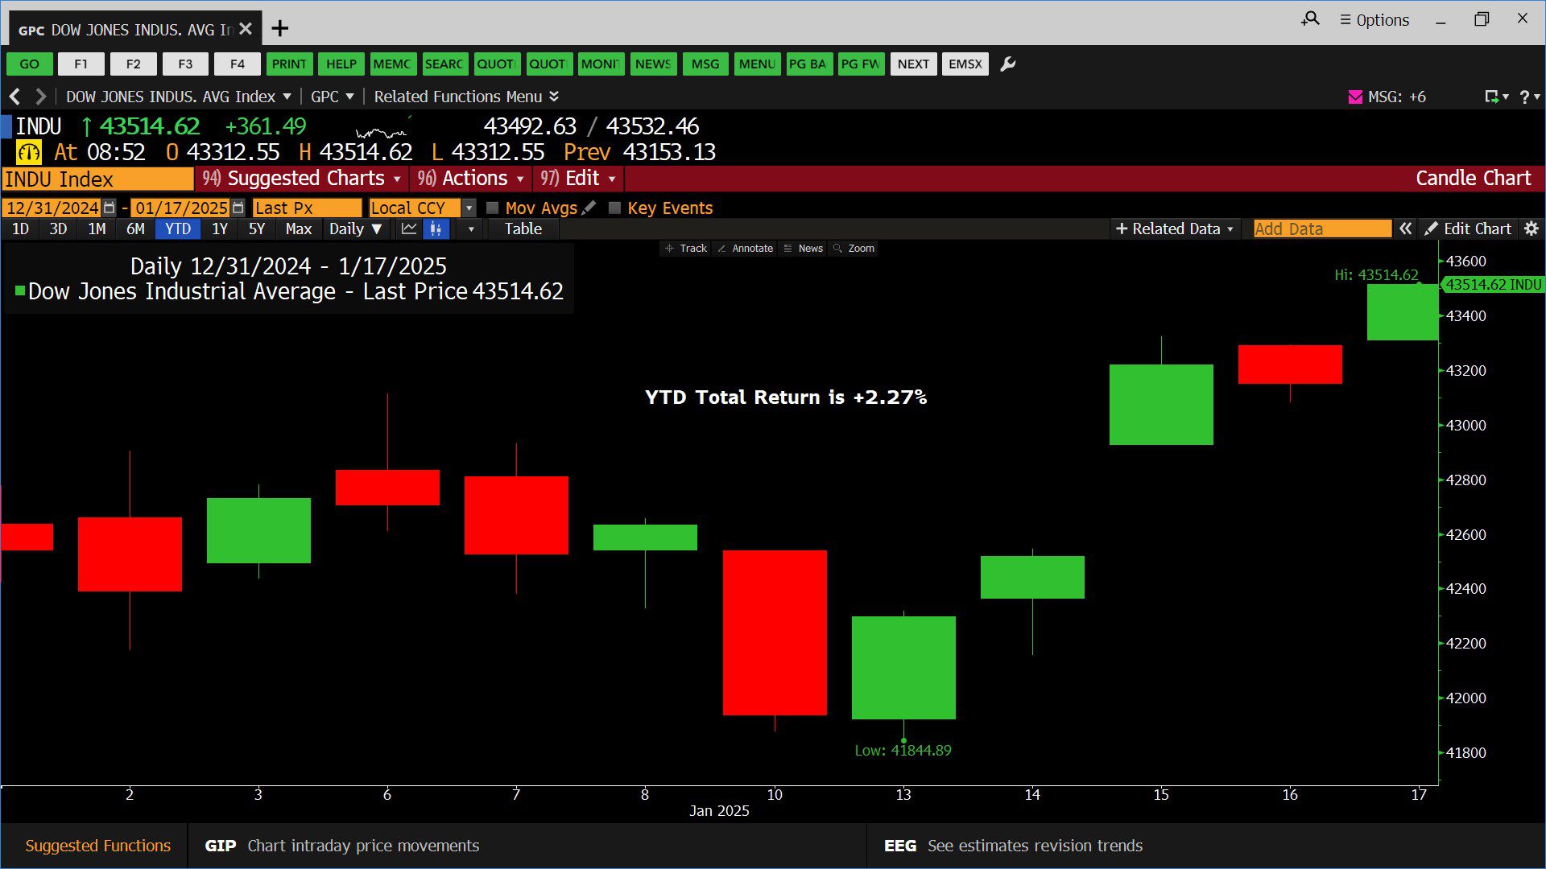Add a new tab with the plus icon
The height and width of the screenshot is (869, 1546).
pyautogui.click(x=279, y=29)
